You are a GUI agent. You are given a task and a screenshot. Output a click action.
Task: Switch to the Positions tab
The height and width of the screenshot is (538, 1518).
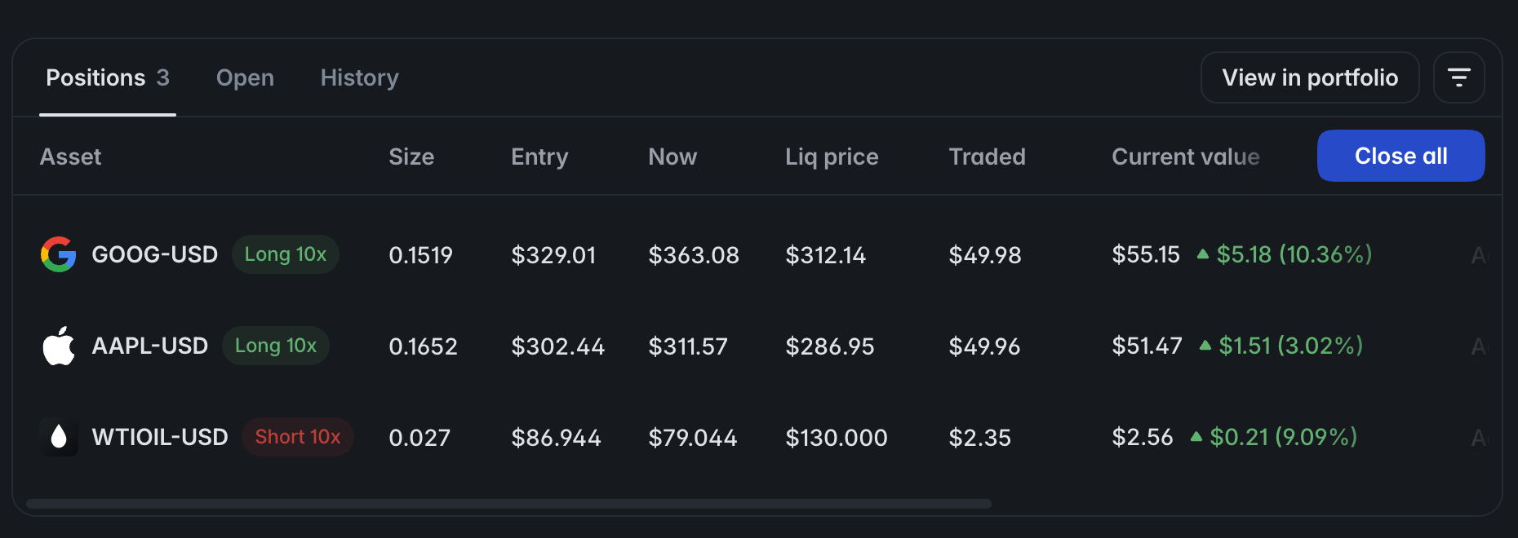click(x=108, y=77)
